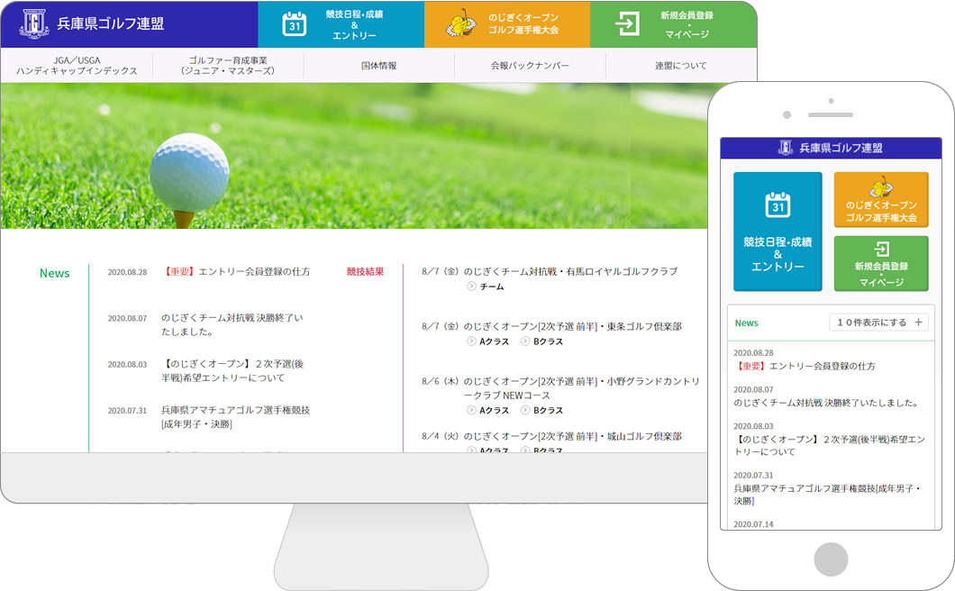Open Bクラス results for 東条ゴルフ倶楽部
This screenshot has height=591, width=955.
point(542,341)
